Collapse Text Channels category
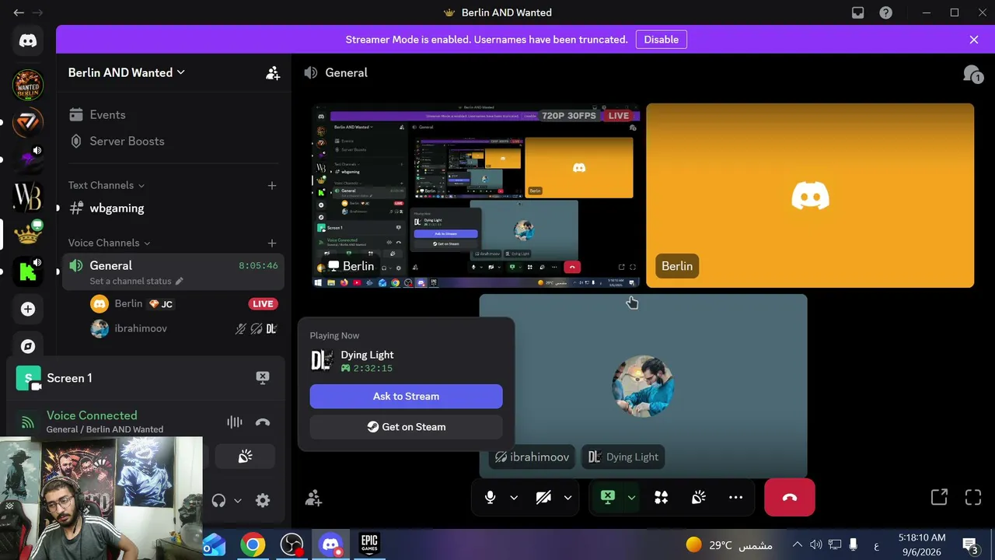Screen dimensions: 995x560 [x=106, y=185]
